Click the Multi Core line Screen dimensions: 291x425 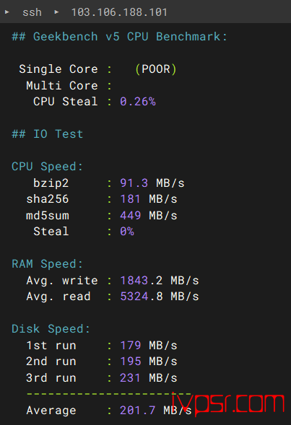(x=69, y=86)
